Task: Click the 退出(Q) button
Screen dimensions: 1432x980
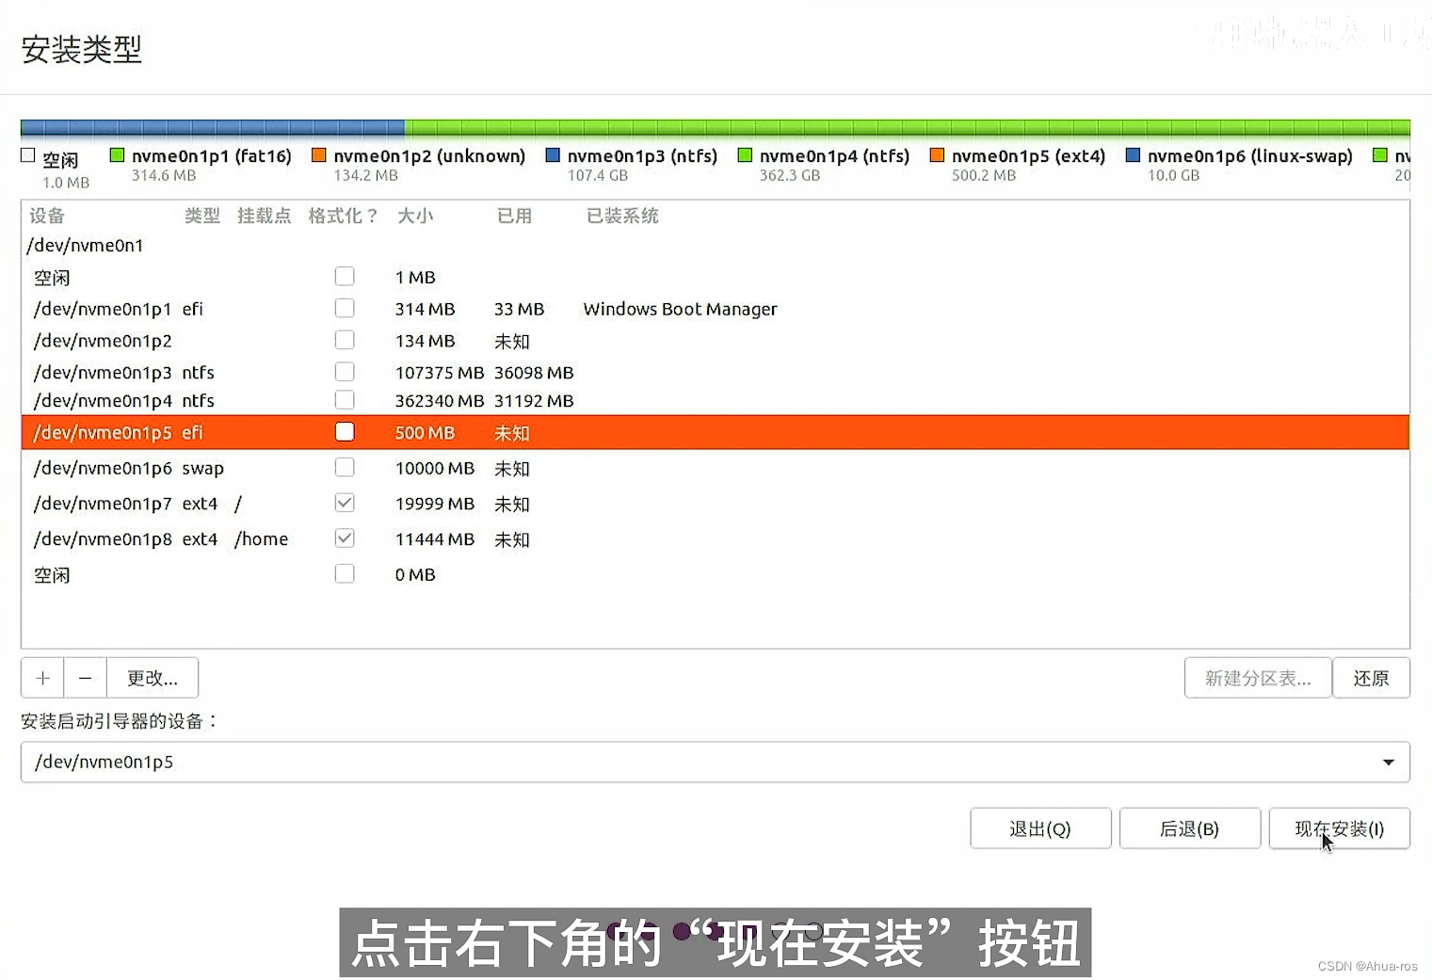Action: [x=1039, y=827]
